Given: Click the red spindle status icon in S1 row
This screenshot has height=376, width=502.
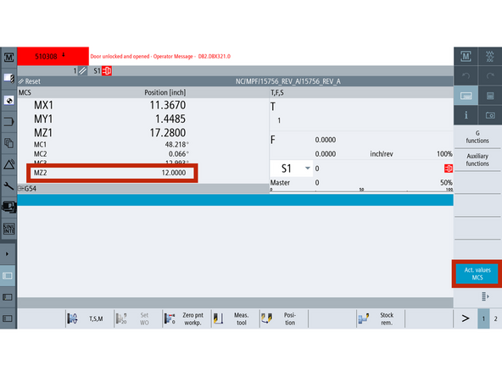Looking at the screenshot, I should (449, 169).
